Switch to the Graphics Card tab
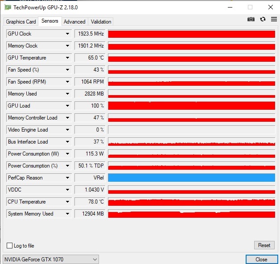 tap(21, 21)
